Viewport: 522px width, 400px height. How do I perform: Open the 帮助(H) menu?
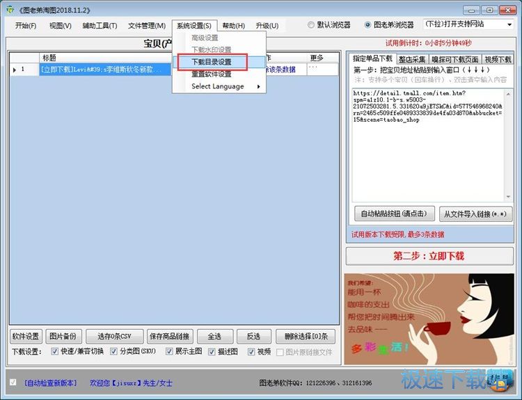(x=233, y=26)
